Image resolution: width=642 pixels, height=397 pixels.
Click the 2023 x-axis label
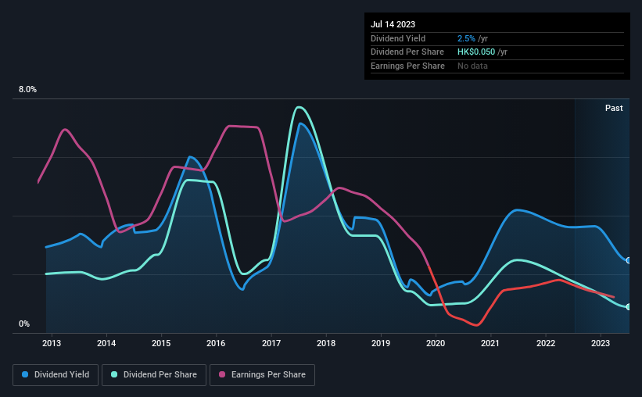click(x=601, y=343)
